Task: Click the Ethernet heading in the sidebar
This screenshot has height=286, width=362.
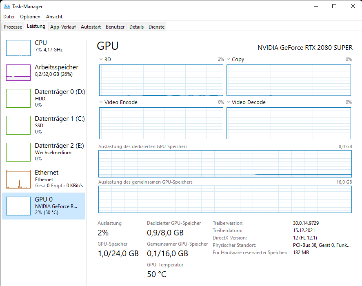Action: tap(47, 173)
